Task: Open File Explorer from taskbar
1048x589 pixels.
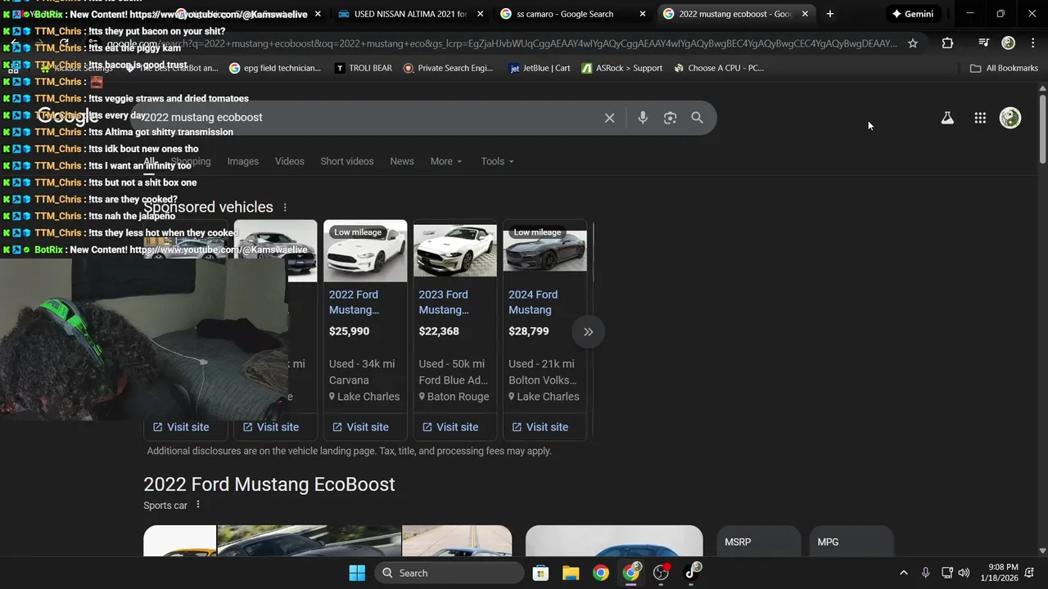Action: tap(571, 573)
